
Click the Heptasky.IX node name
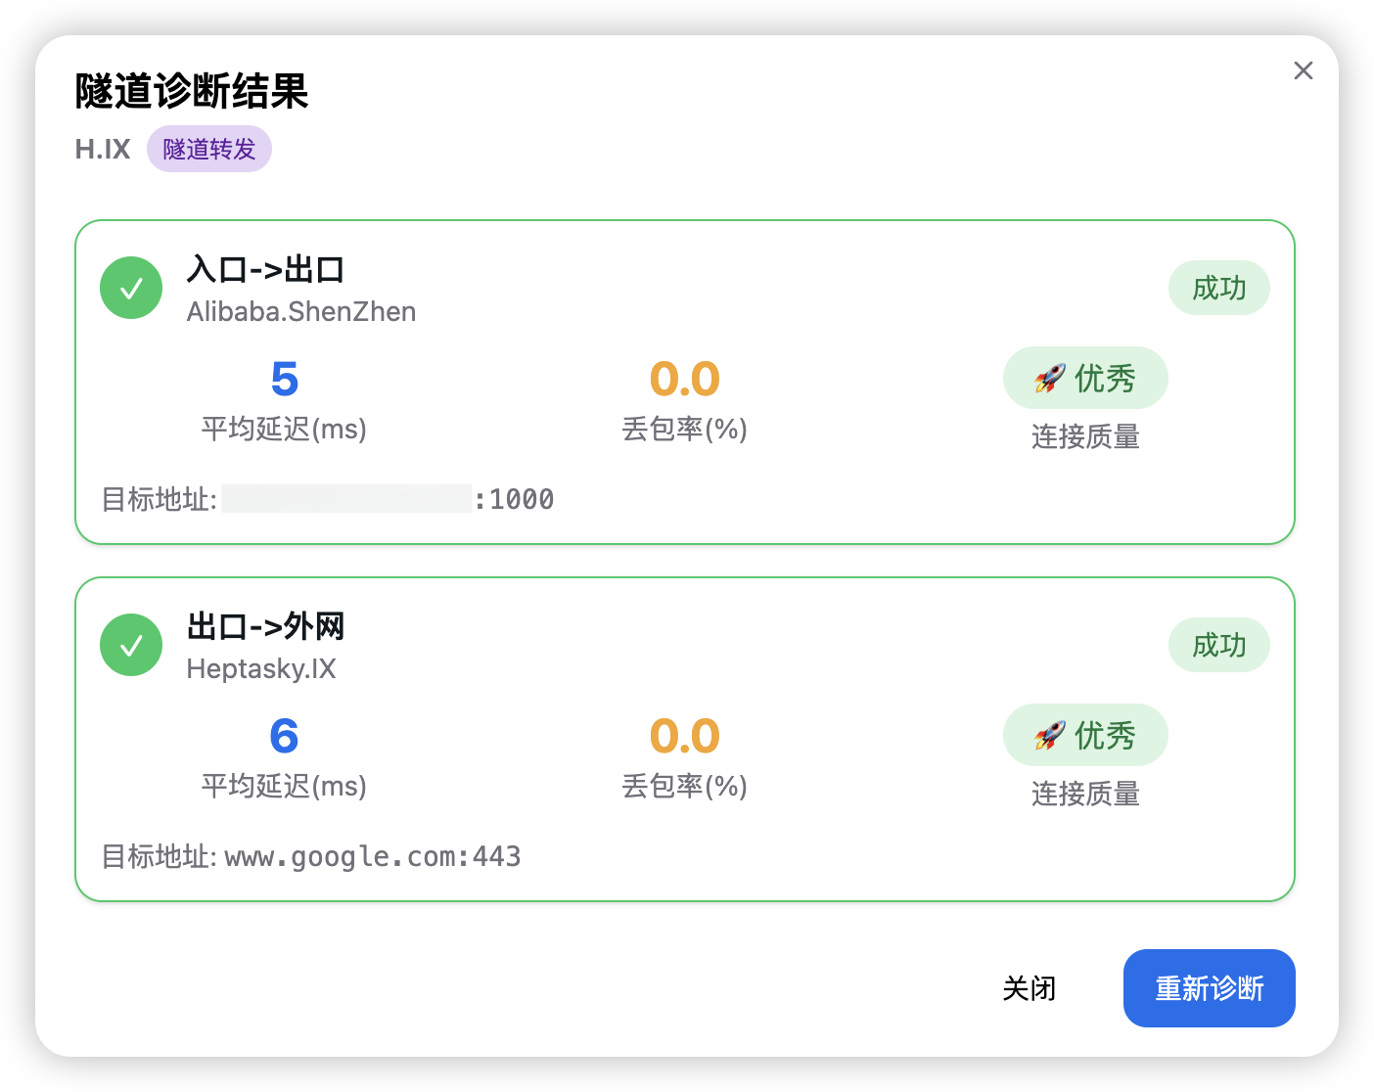pos(261,669)
